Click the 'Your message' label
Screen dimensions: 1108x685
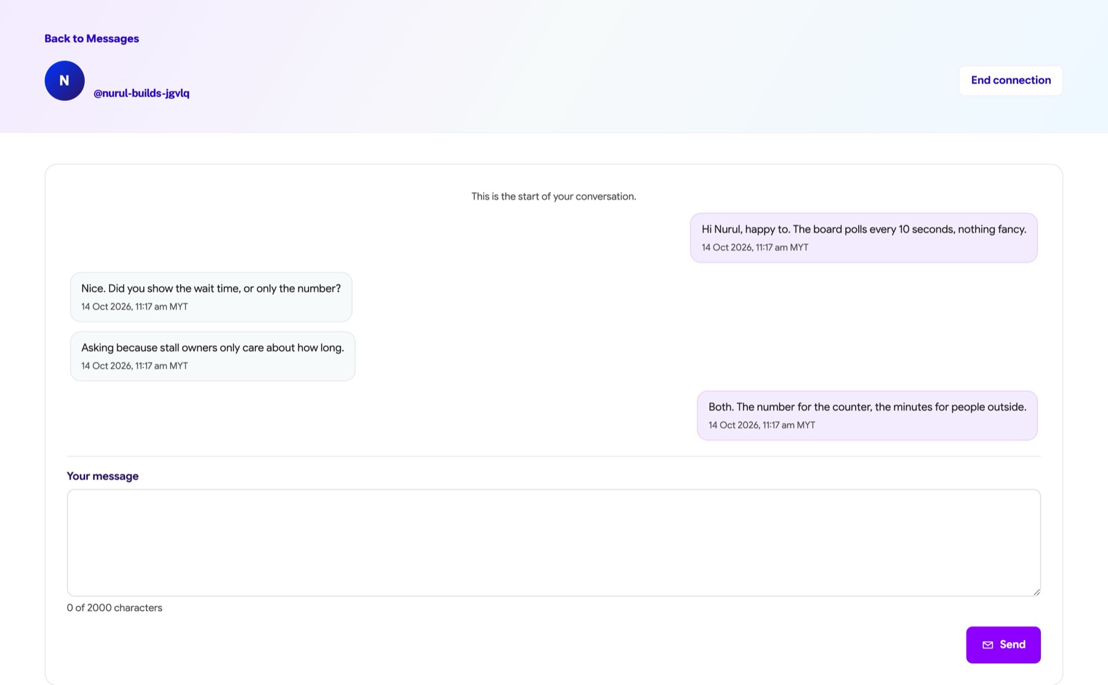pos(103,476)
